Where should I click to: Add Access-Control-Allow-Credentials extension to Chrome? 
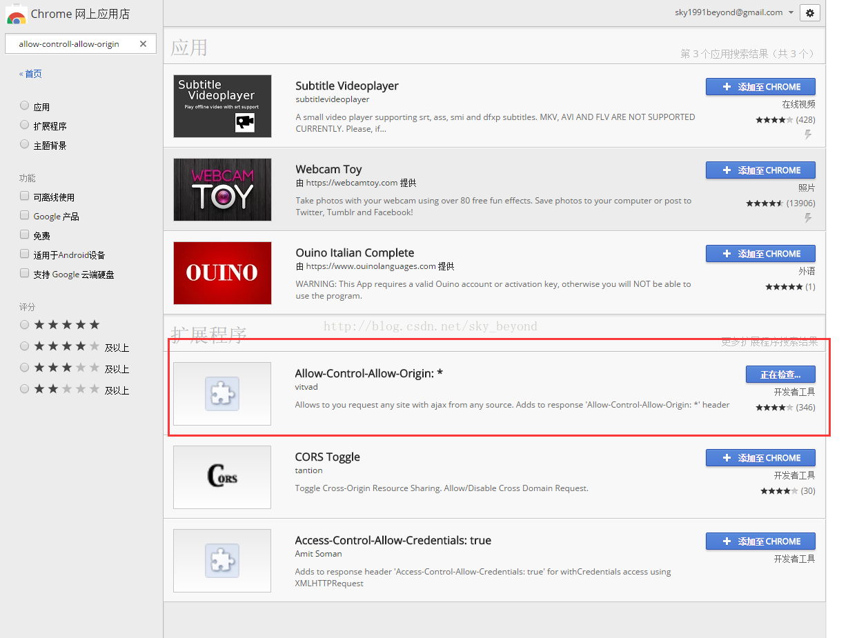tap(760, 541)
